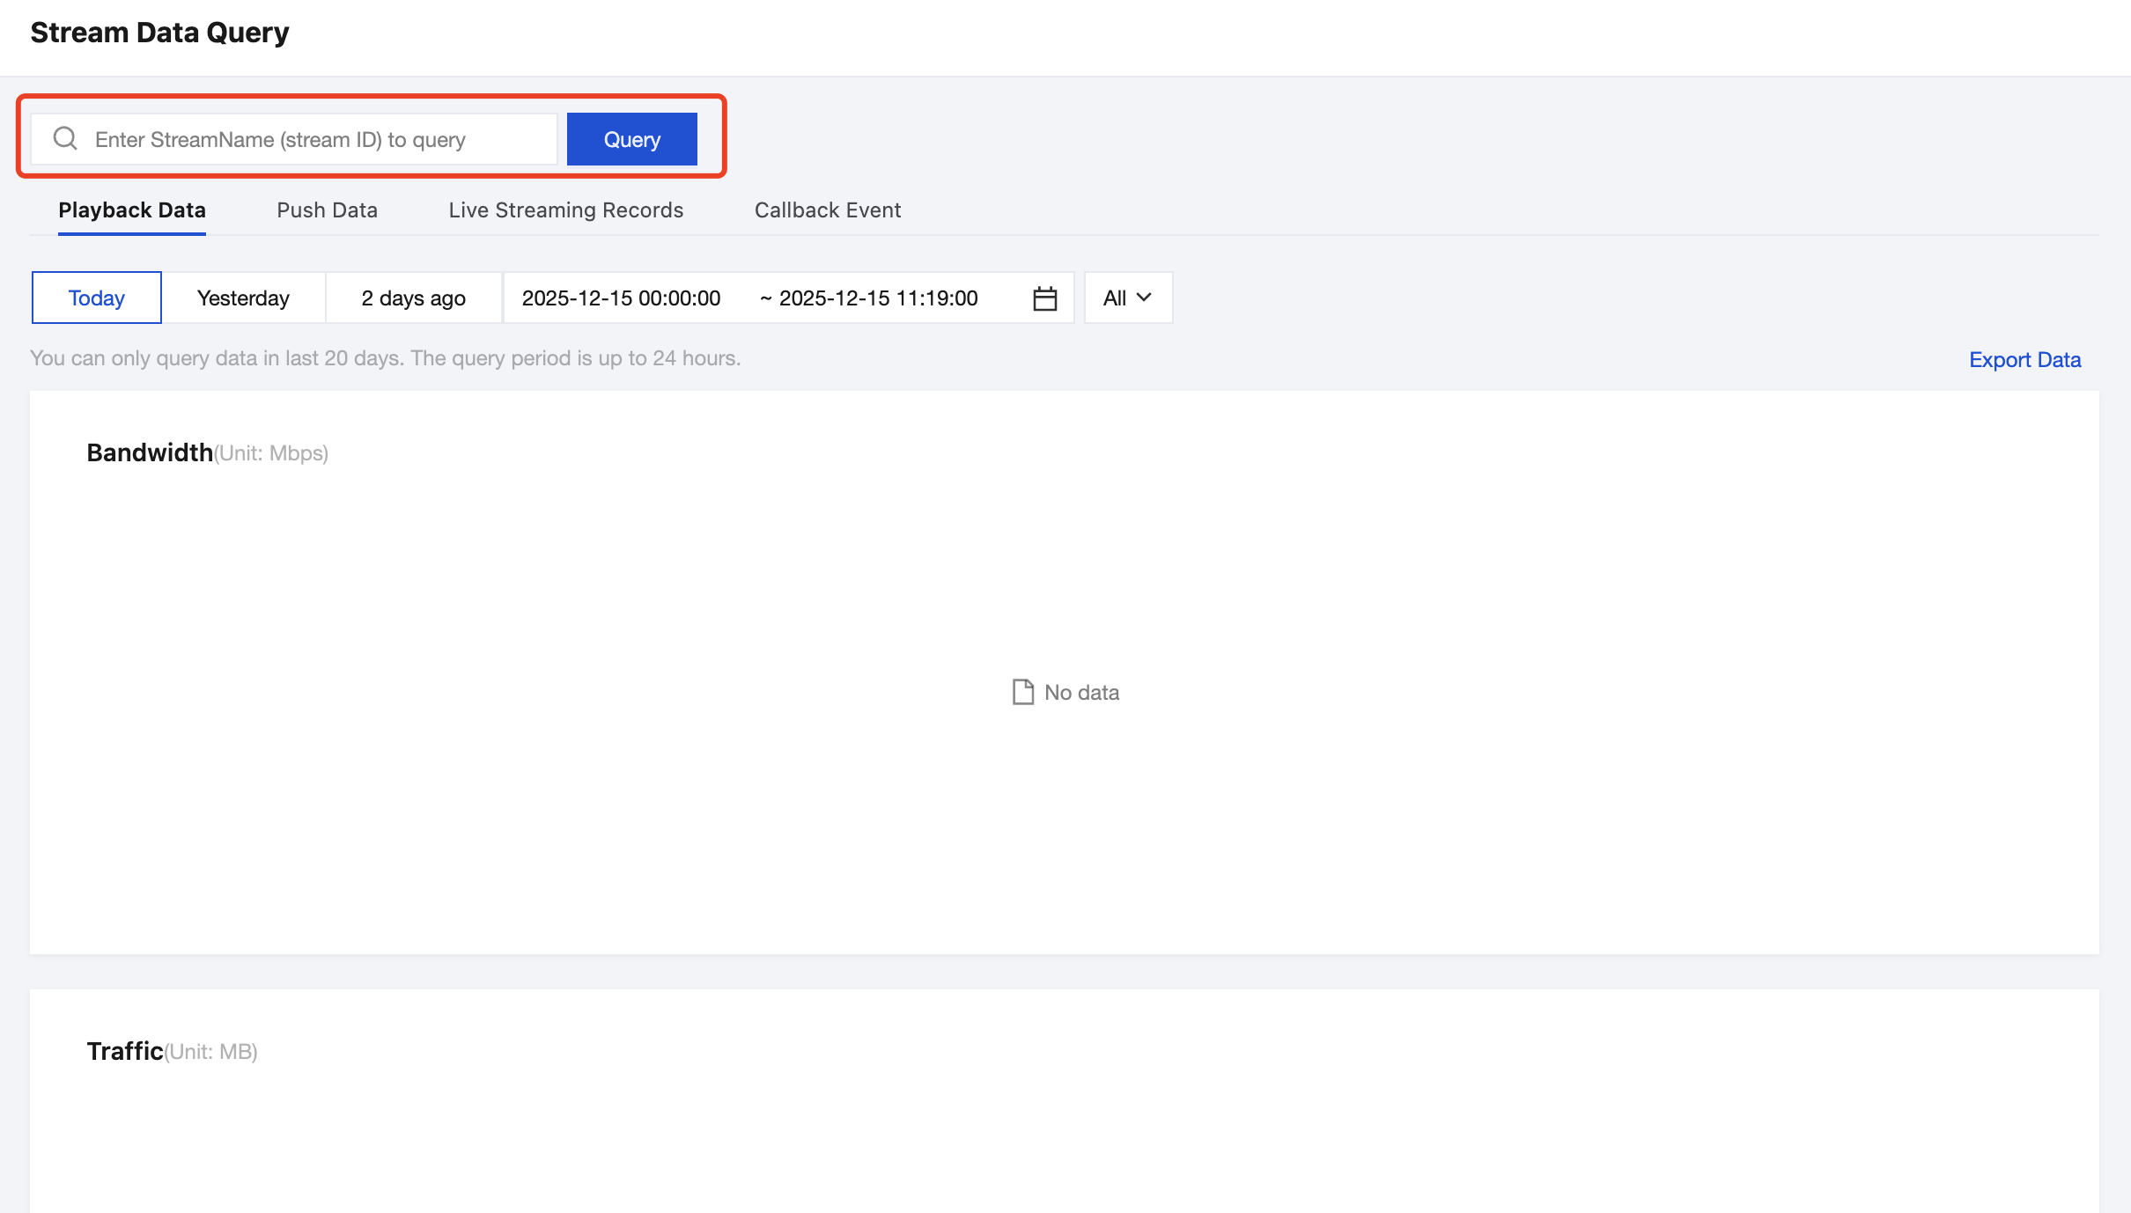This screenshot has width=2131, height=1213.
Task: Click the No data document icon
Action: click(1022, 692)
